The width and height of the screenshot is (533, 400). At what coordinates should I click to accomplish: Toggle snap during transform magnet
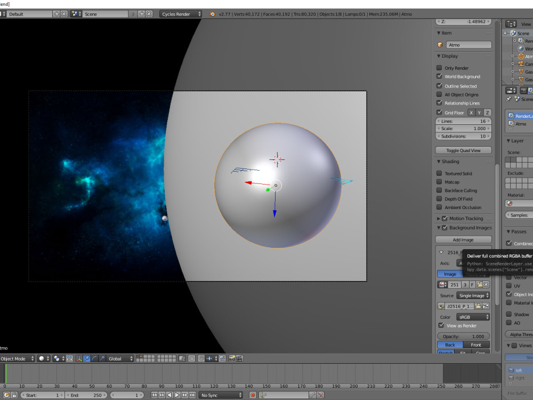coord(201,358)
